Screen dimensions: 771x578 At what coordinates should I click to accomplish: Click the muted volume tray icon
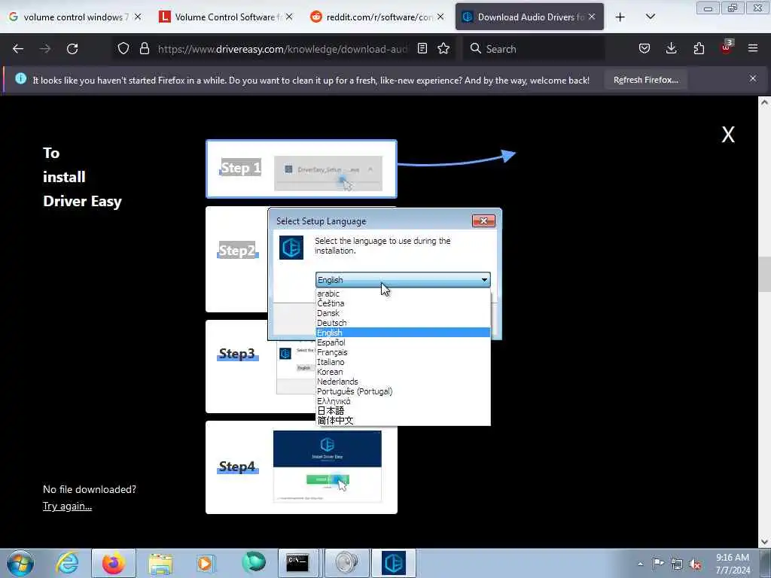(x=695, y=564)
